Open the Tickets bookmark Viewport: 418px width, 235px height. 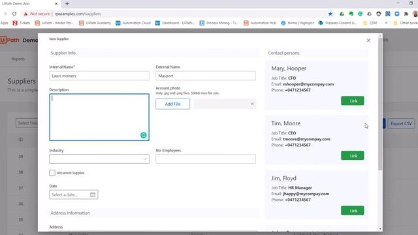(x=22, y=23)
